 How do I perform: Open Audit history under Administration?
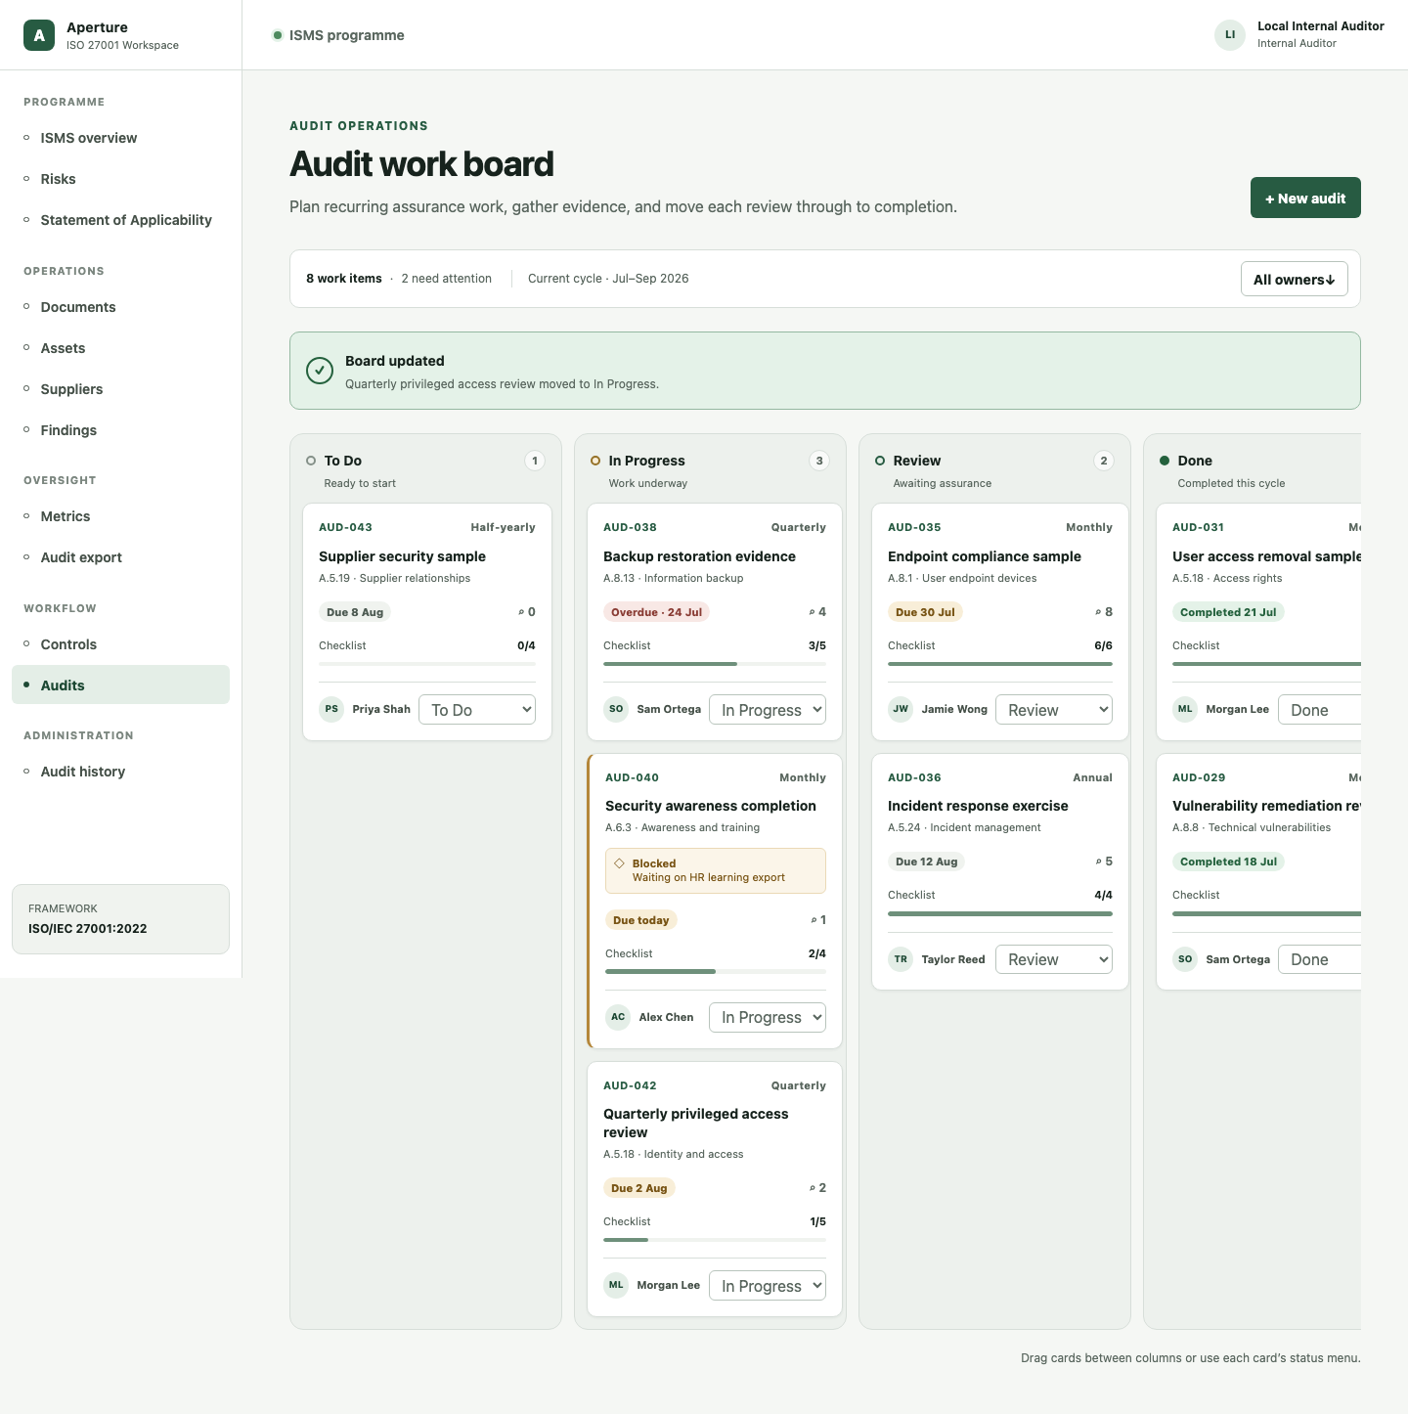(x=120, y=772)
